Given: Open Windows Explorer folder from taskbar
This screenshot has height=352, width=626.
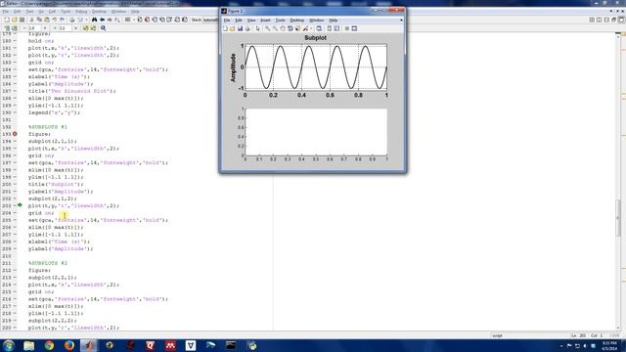Looking at the screenshot, I should [28, 345].
